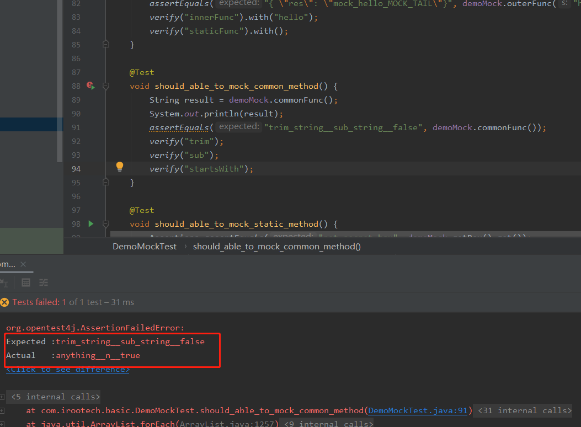581x427 pixels.
Task: Expand the 9 internal calls fold
Action: pyautogui.click(x=329, y=424)
